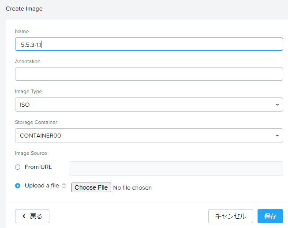
Task: Click into the empty Annotation field
Action: pos(149,74)
